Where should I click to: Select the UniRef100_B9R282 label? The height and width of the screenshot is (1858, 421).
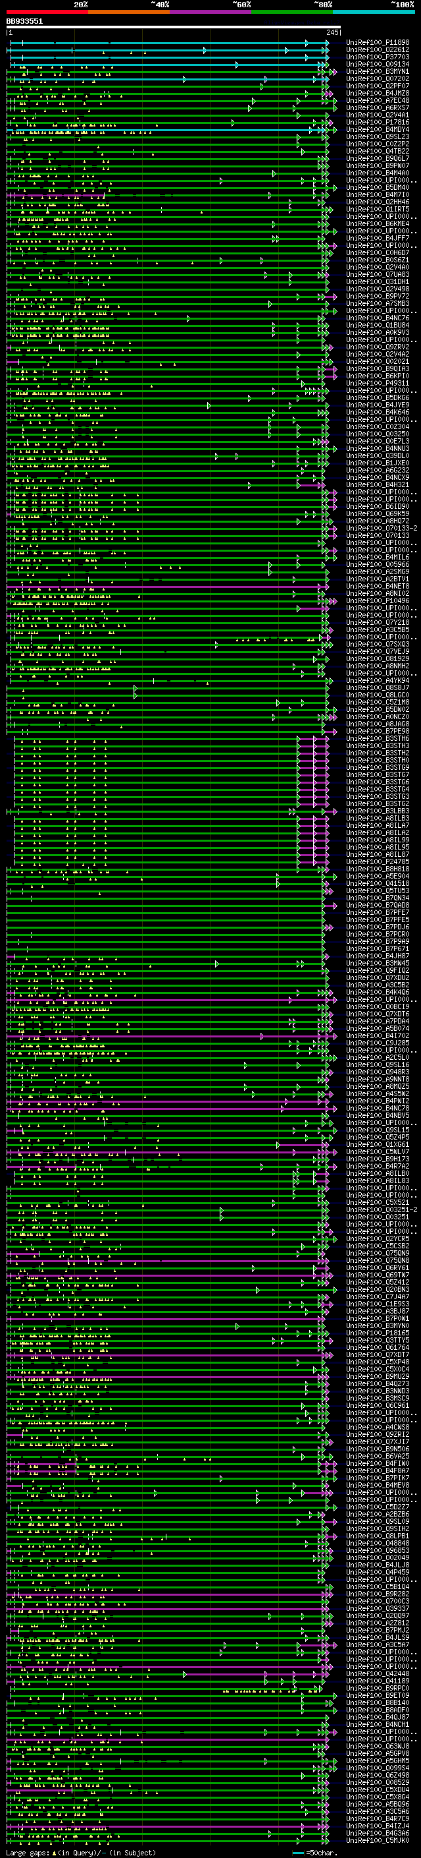pos(378,1594)
